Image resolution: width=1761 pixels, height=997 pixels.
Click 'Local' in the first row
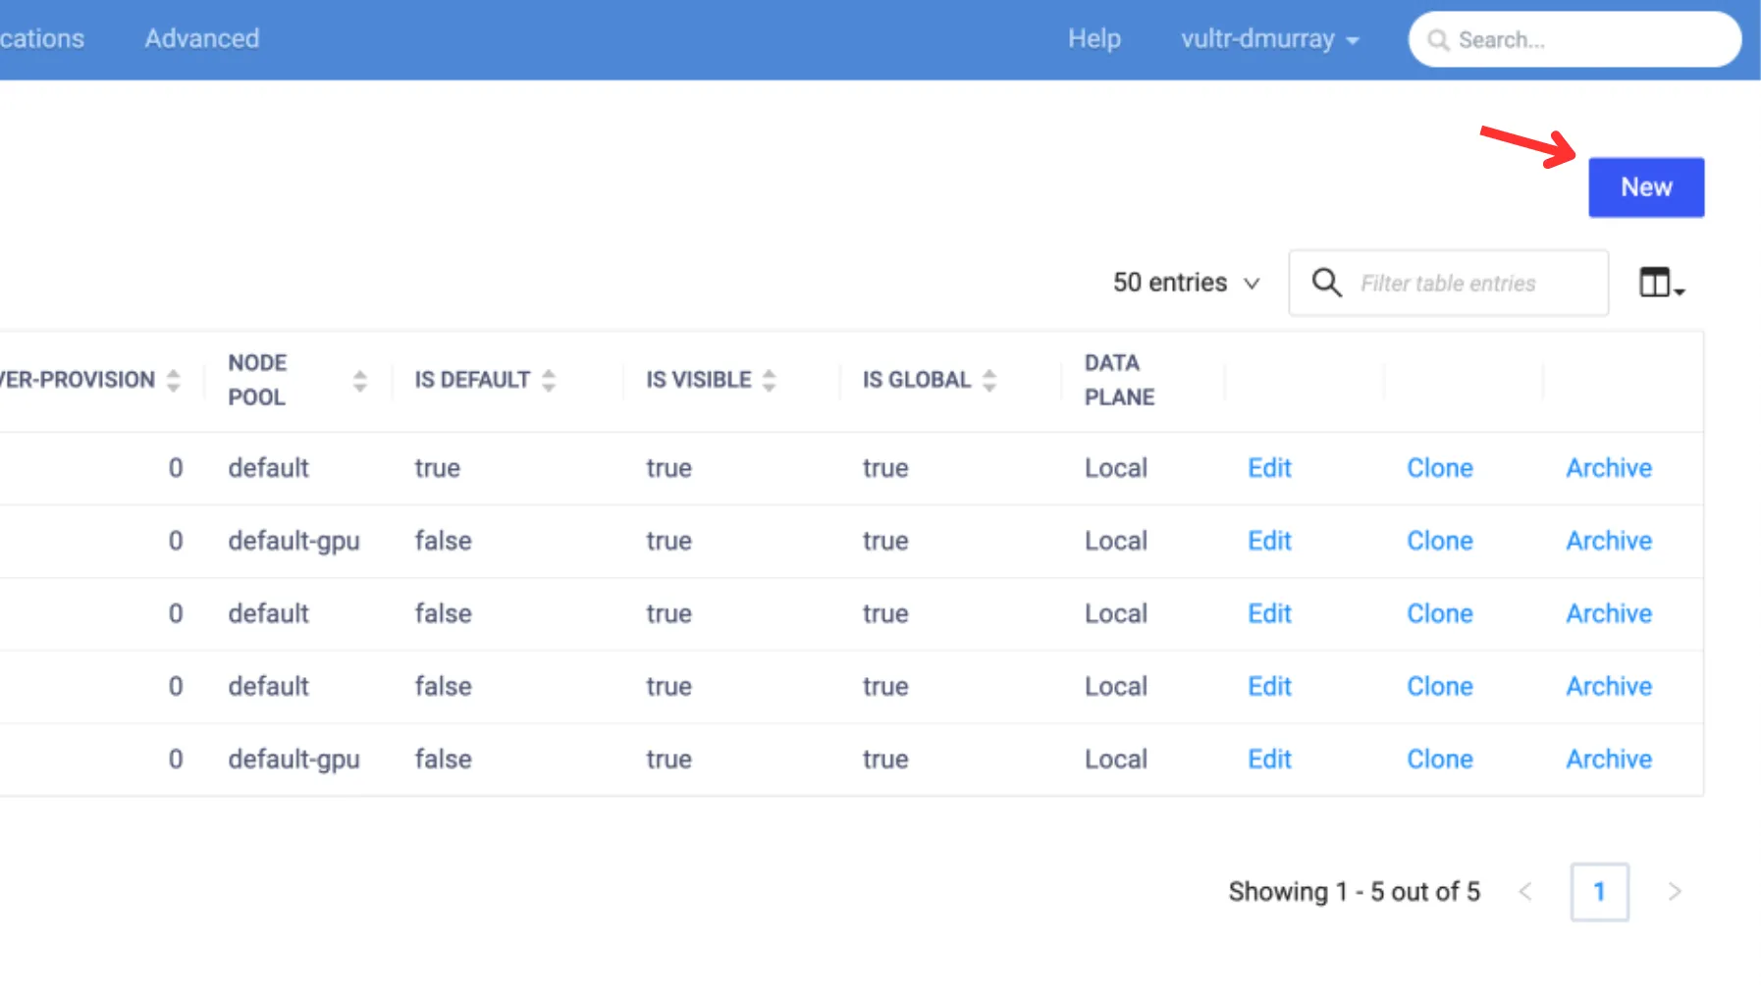coord(1116,468)
